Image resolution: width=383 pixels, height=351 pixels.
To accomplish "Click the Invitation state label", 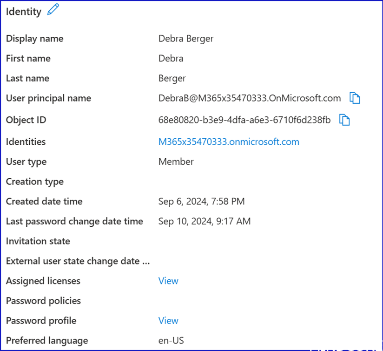I will click(38, 241).
